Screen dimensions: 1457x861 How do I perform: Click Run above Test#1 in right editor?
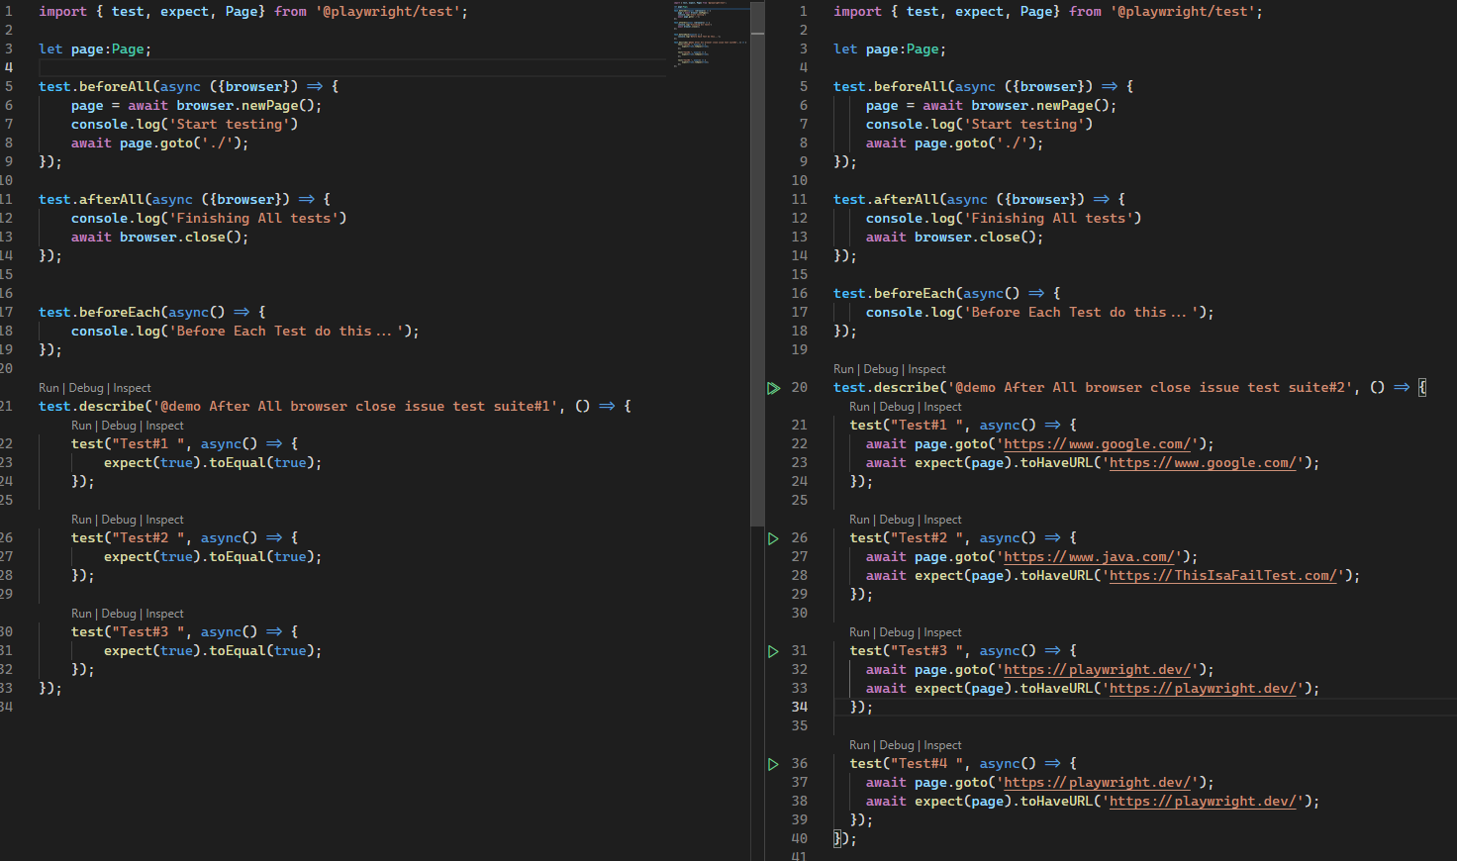[x=859, y=407]
